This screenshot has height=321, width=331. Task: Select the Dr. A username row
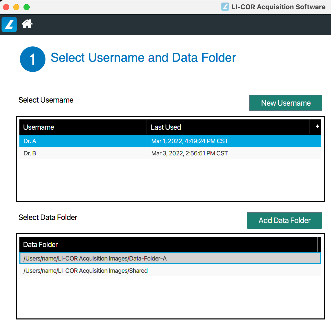click(x=30, y=141)
